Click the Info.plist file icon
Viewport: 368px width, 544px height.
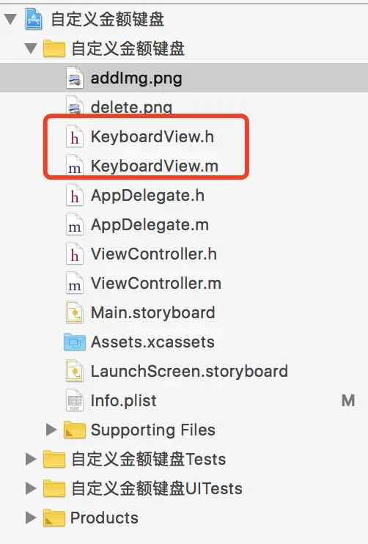tap(75, 401)
